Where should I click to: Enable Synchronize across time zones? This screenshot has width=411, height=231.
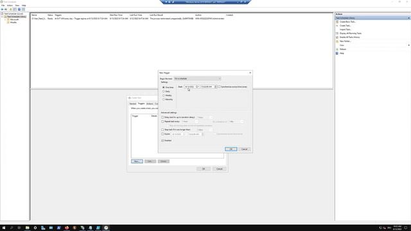click(x=220, y=87)
